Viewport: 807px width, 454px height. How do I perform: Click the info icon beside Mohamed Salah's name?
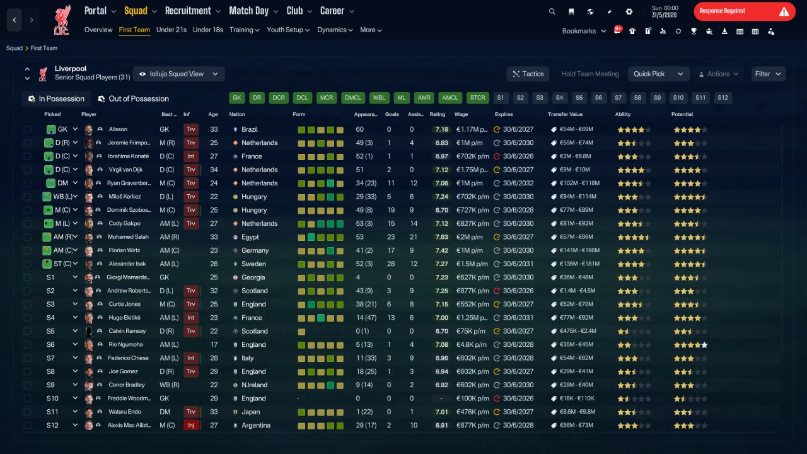[100, 237]
